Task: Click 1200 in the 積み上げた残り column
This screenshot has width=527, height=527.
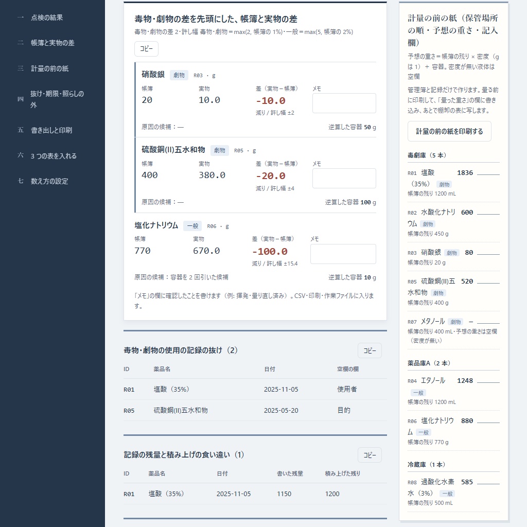Action: [x=332, y=494]
